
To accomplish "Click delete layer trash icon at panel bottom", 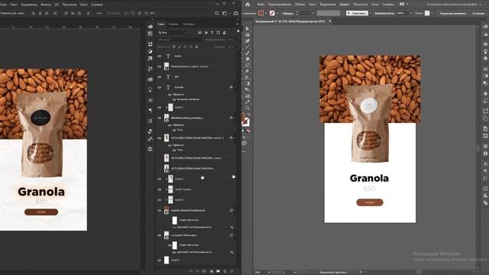I will tap(232, 271).
